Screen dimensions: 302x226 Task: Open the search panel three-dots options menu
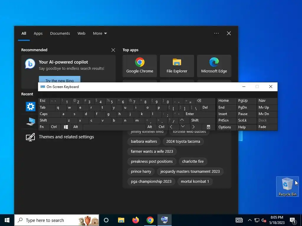[216, 33]
